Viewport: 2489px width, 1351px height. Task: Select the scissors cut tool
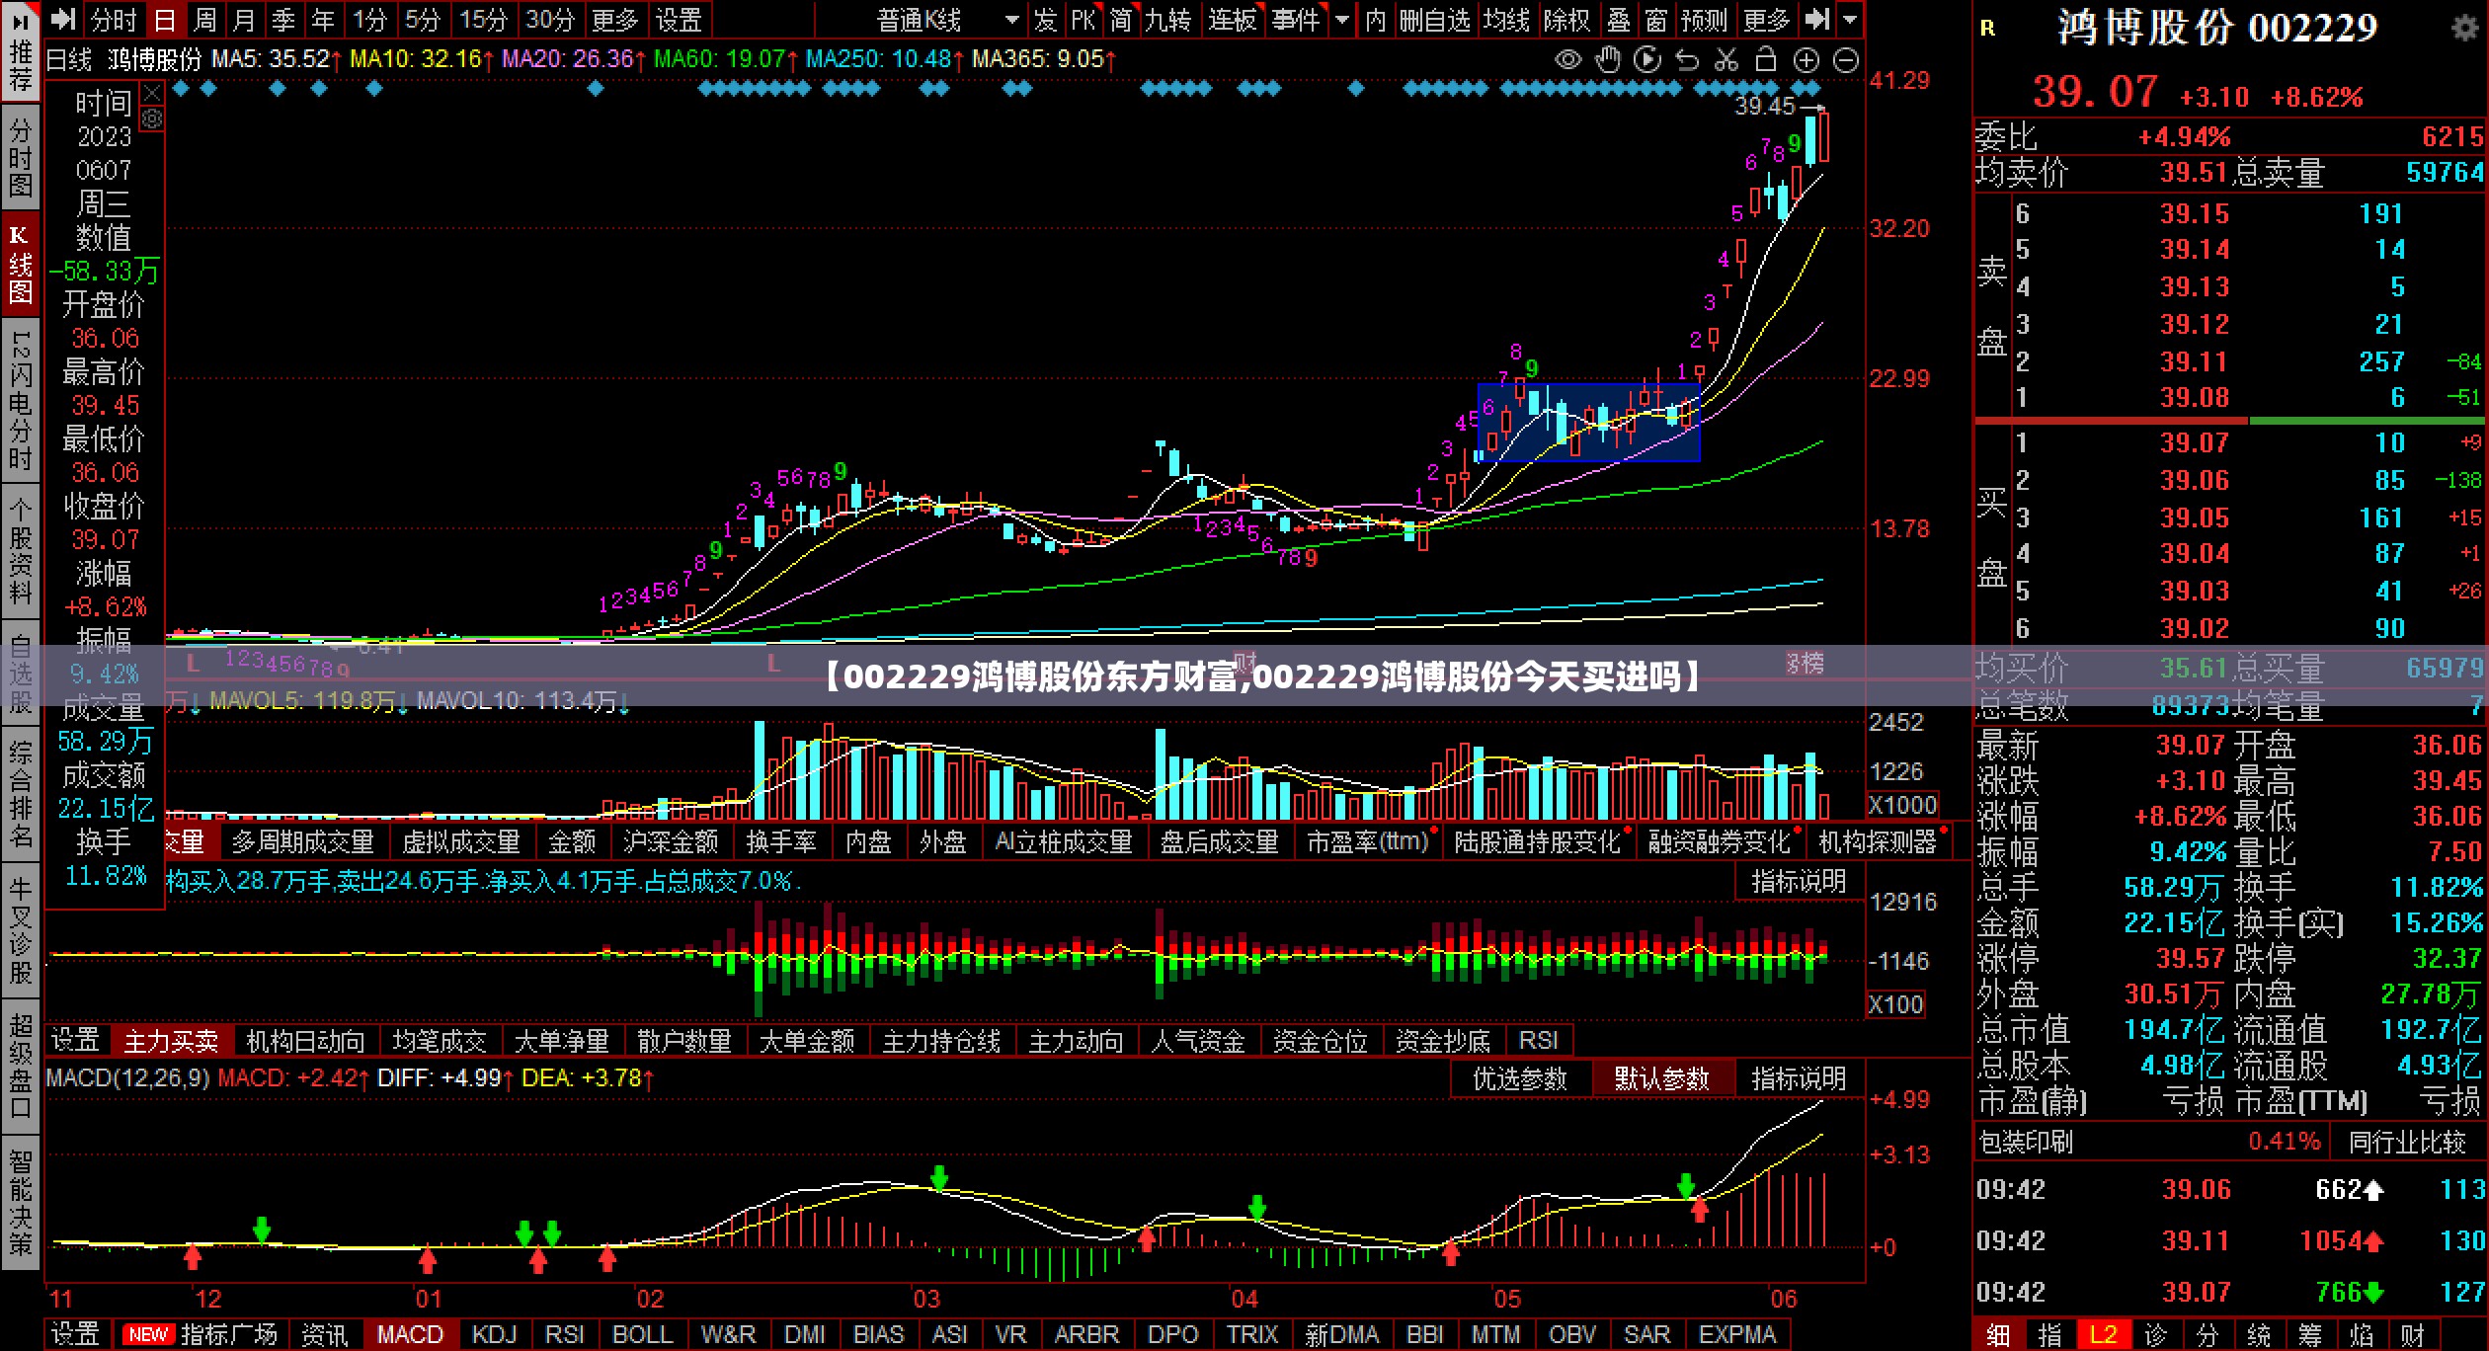click(1726, 60)
